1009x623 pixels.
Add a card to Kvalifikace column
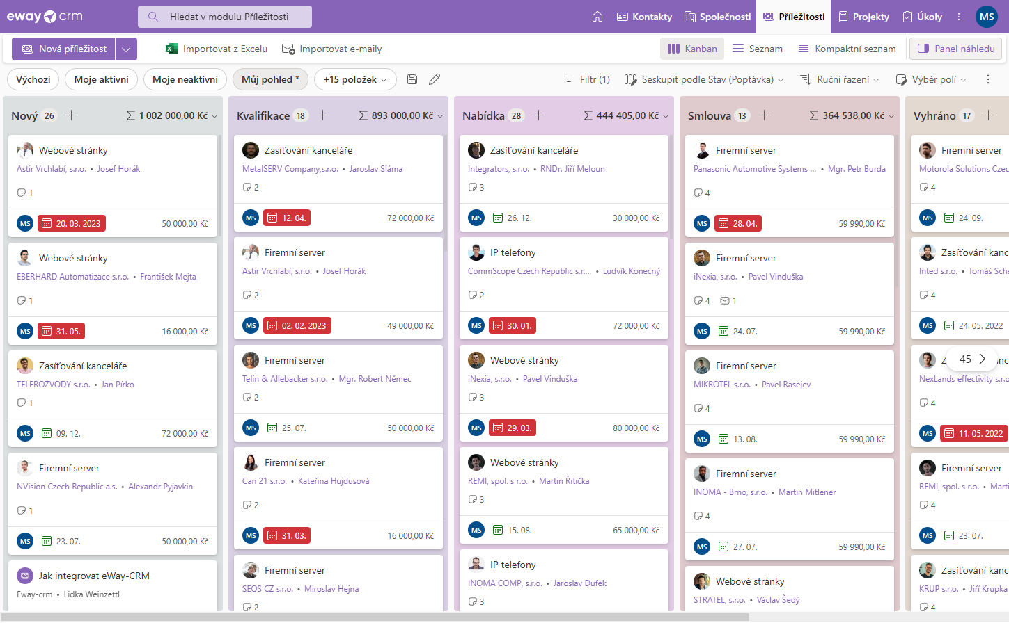(322, 115)
